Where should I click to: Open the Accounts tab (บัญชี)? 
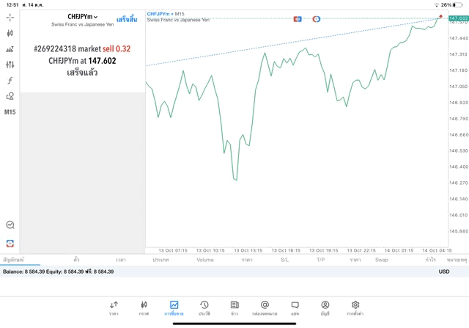[325, 308]
